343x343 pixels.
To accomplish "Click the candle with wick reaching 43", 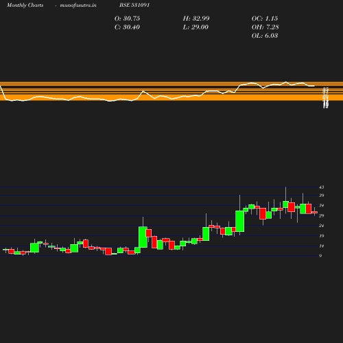I will click(x=285, y=204).
